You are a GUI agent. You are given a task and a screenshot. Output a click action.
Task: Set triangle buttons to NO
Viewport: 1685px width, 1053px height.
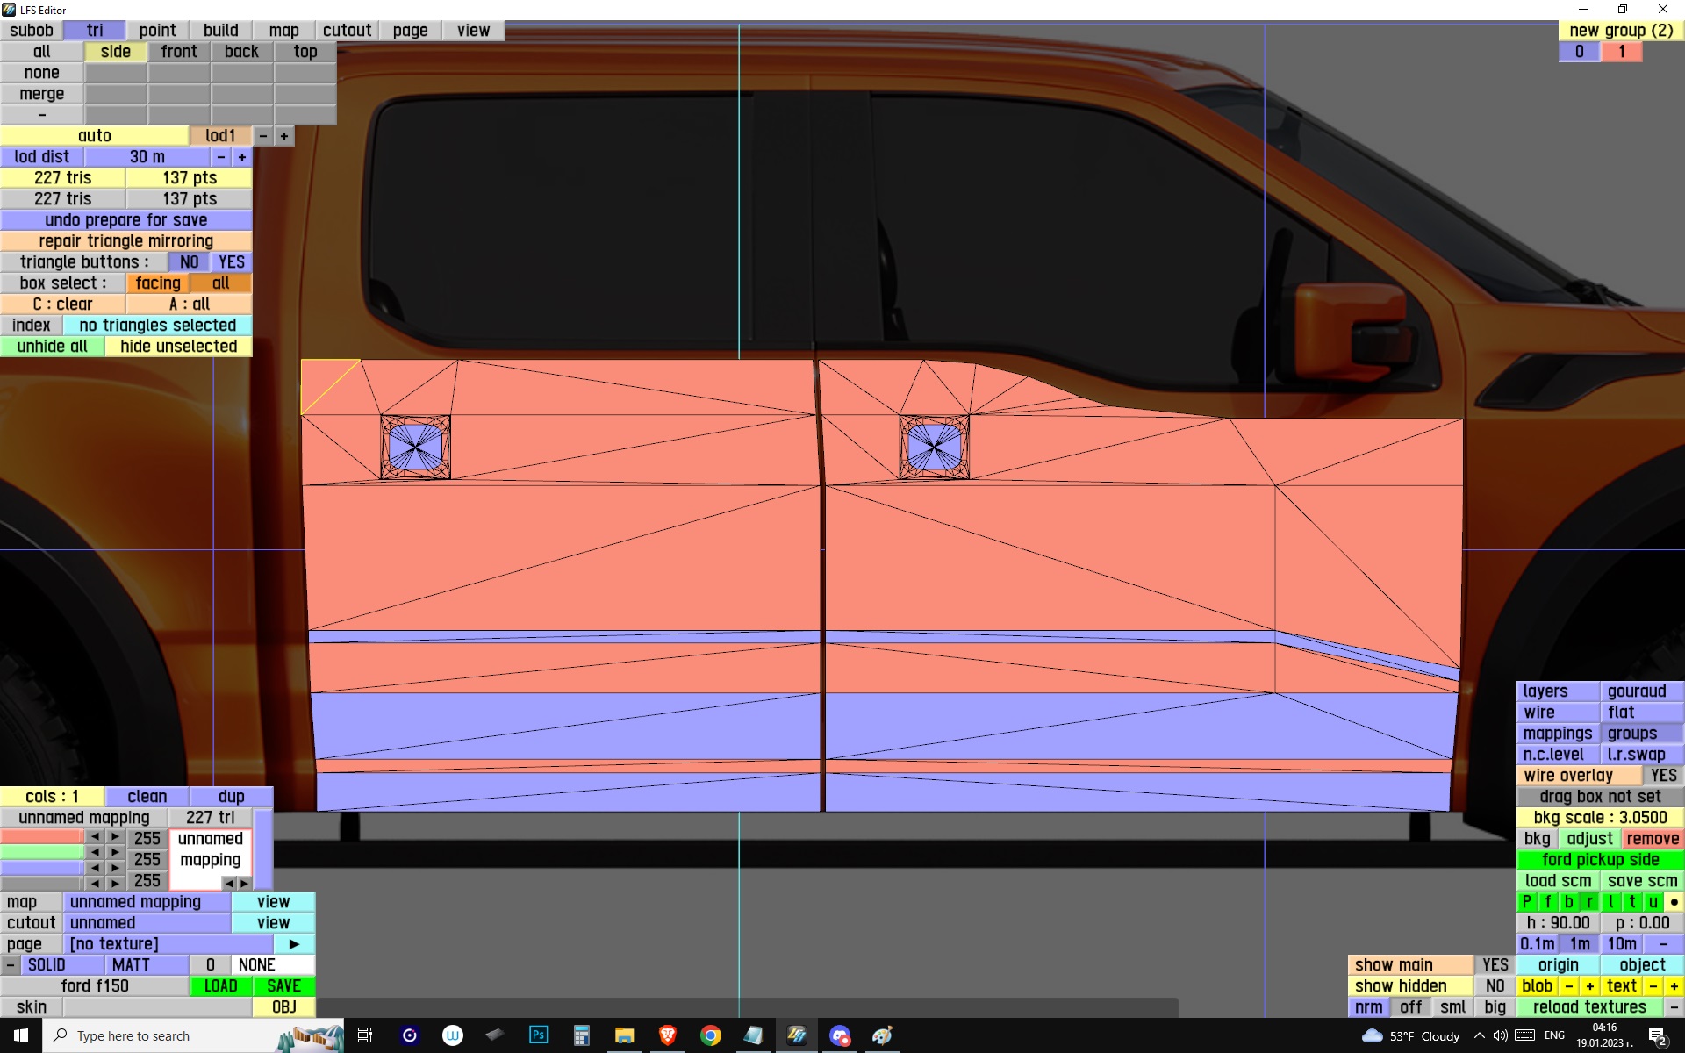(x=189, y=262)
